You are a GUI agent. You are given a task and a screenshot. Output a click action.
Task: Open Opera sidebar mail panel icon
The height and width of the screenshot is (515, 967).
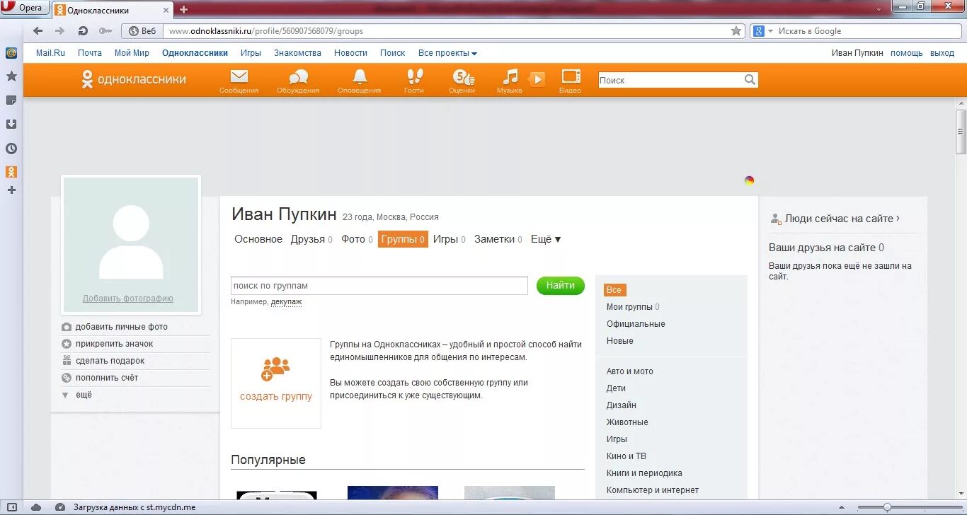(11, 53)
